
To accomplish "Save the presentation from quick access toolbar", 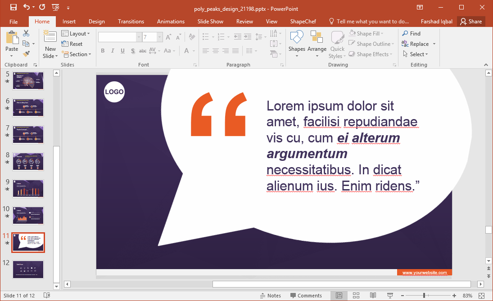I will coord(13,7).
